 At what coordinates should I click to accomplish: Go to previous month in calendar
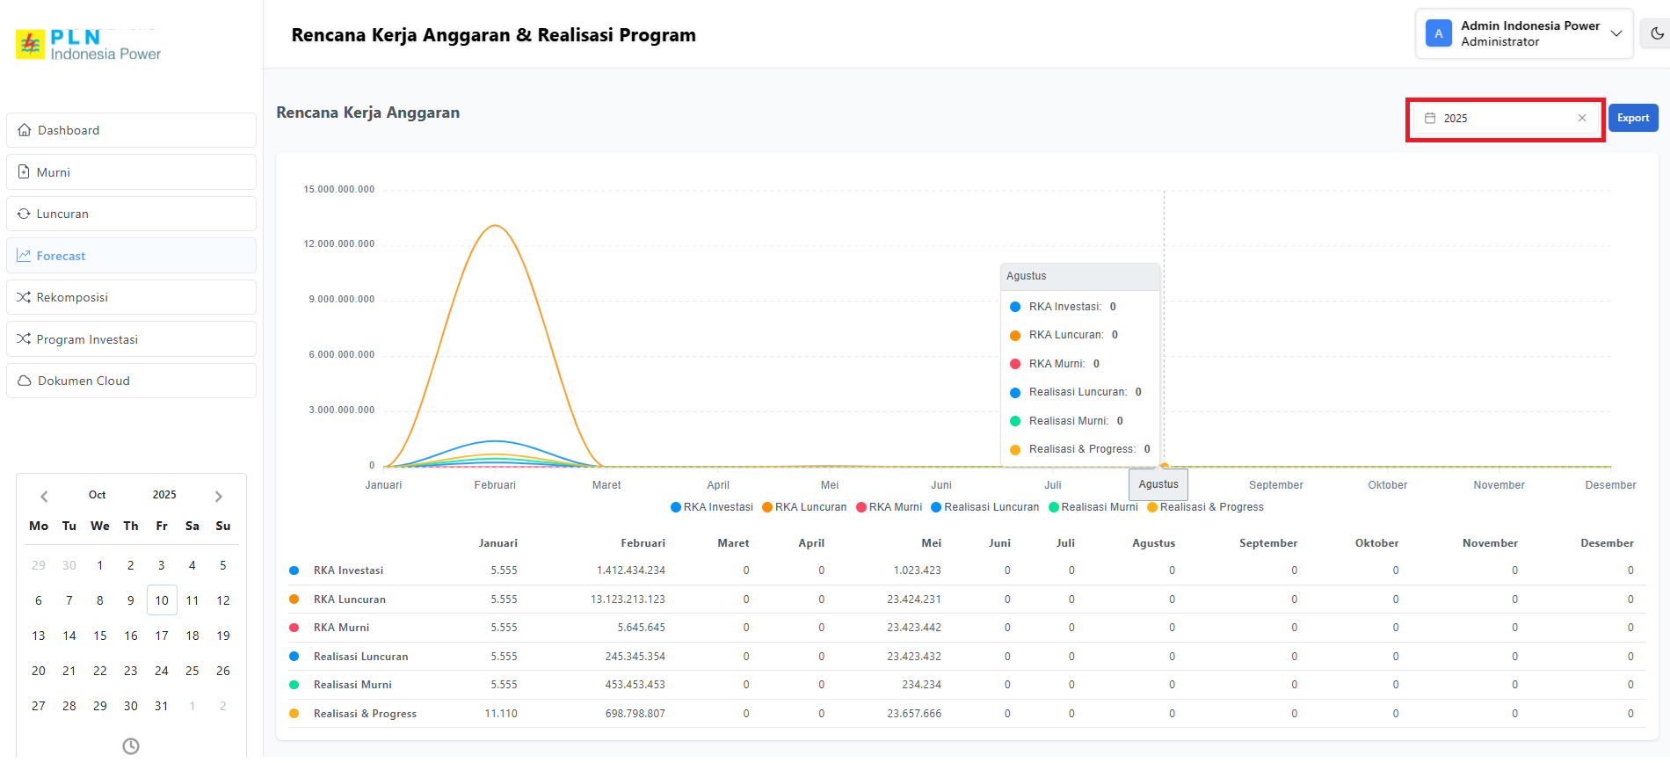[x=44, y=496]
